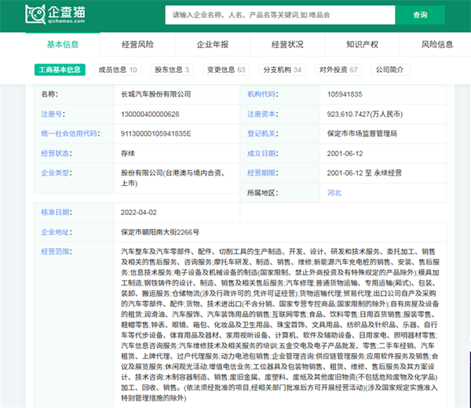The width and height of the screenshot is (471, 408).
Task: Select the 经营状况 tab
Action: pos(287,45)
